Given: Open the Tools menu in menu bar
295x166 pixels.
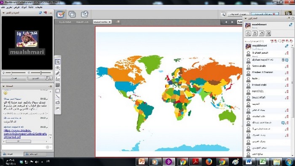Looking at the screenshot, I should pos(24,7).
